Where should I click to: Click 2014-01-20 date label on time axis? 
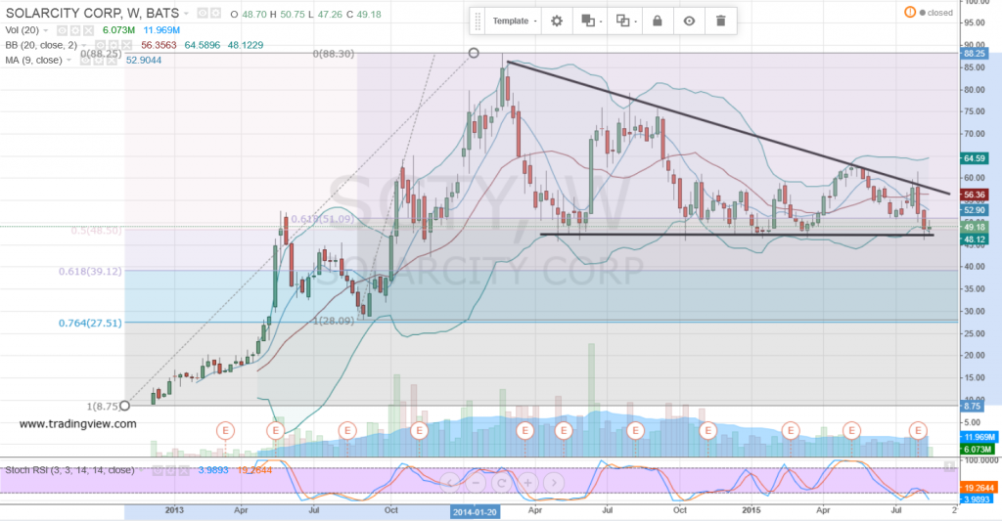click(x=475, y=512)
